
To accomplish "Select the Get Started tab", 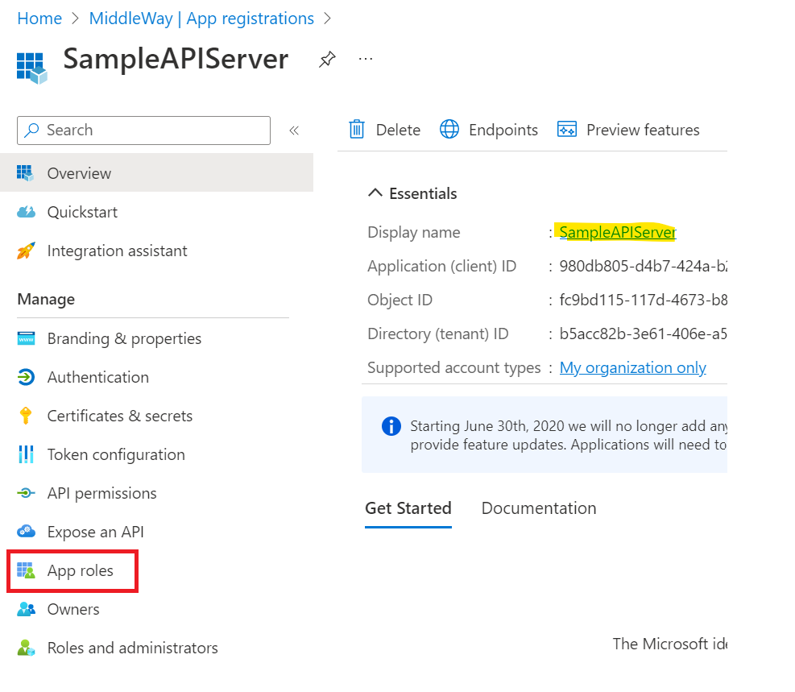I will click(408, 508).
